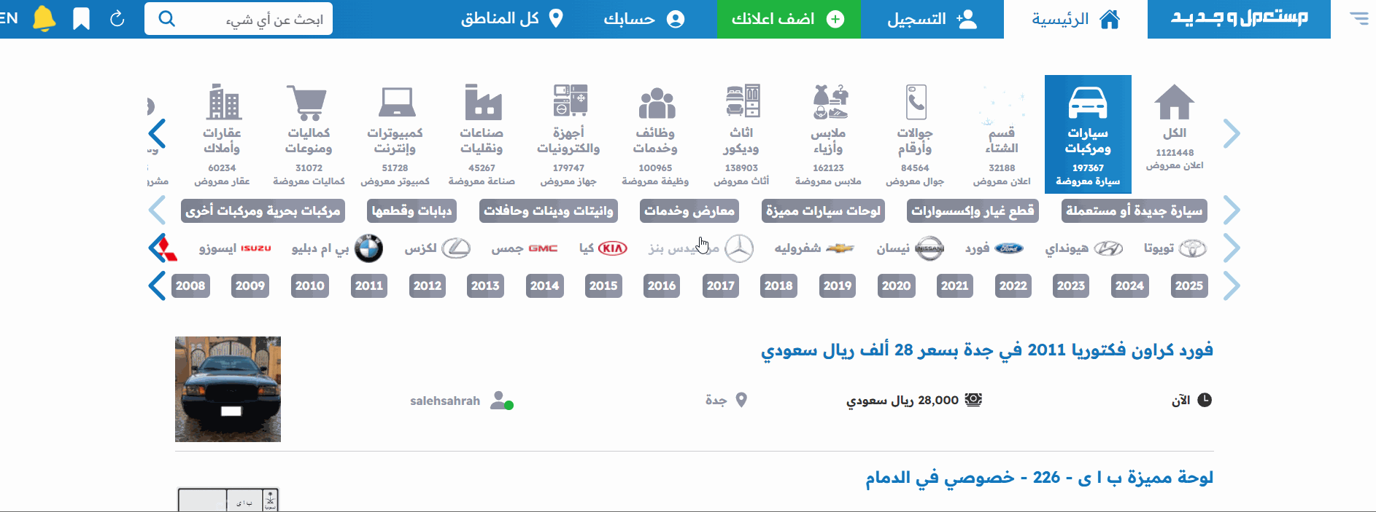Select the cars and vehicles category tab
The image size is (1376, 512).
1087,134
